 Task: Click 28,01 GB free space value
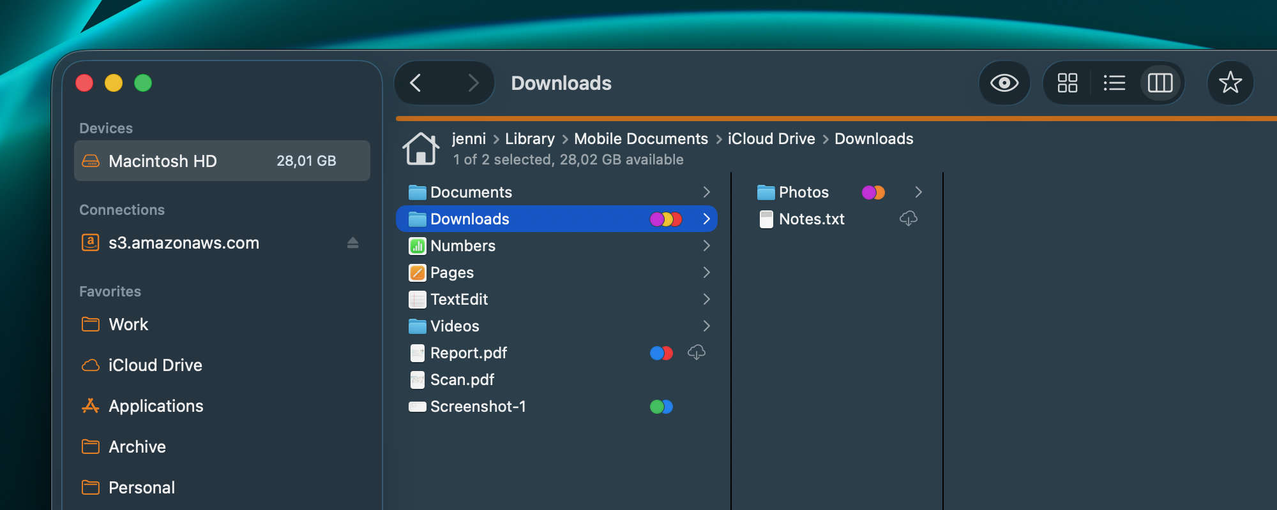coord(306,161)
